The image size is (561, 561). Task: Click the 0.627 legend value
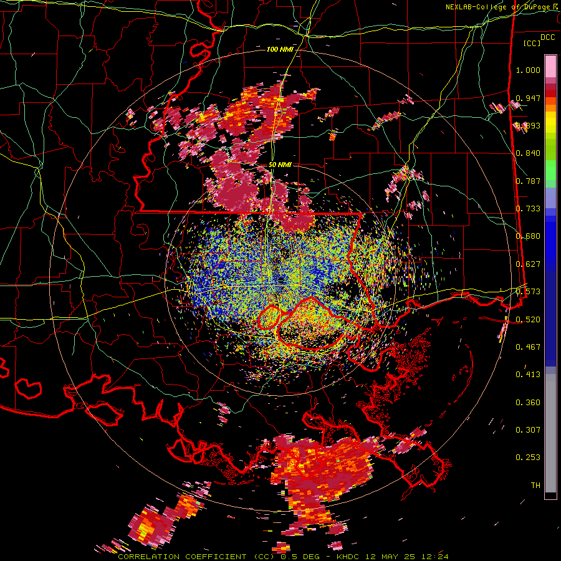pos(528,264)
